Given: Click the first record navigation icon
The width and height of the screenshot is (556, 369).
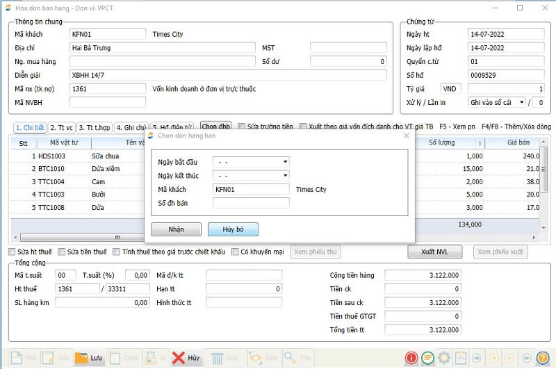Looking at the screenshot, I should [477, 358].
